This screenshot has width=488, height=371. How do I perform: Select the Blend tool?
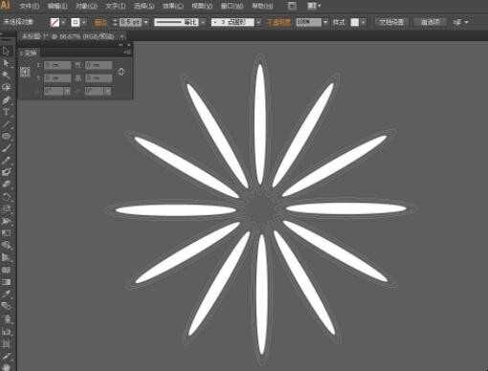(x=6, y=306)
